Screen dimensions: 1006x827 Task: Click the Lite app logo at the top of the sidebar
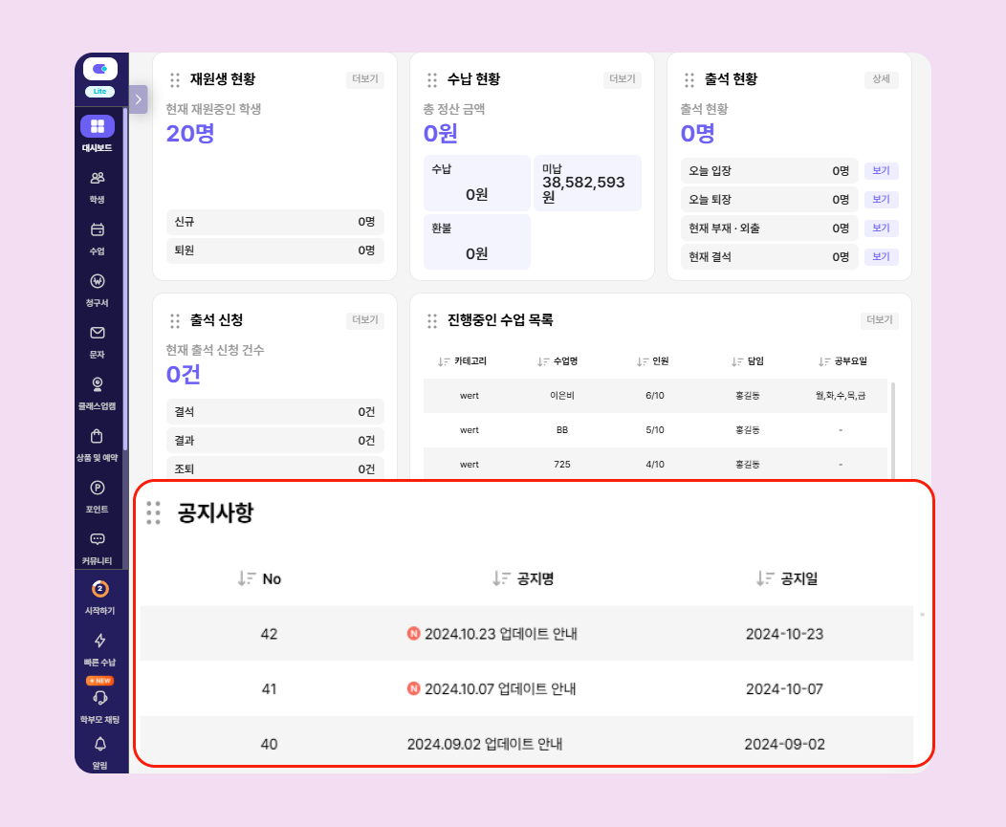point(100,69)
